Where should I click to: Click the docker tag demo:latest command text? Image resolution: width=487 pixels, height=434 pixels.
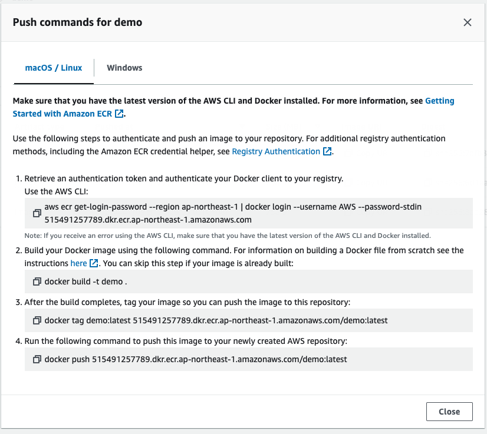(216, 320)
